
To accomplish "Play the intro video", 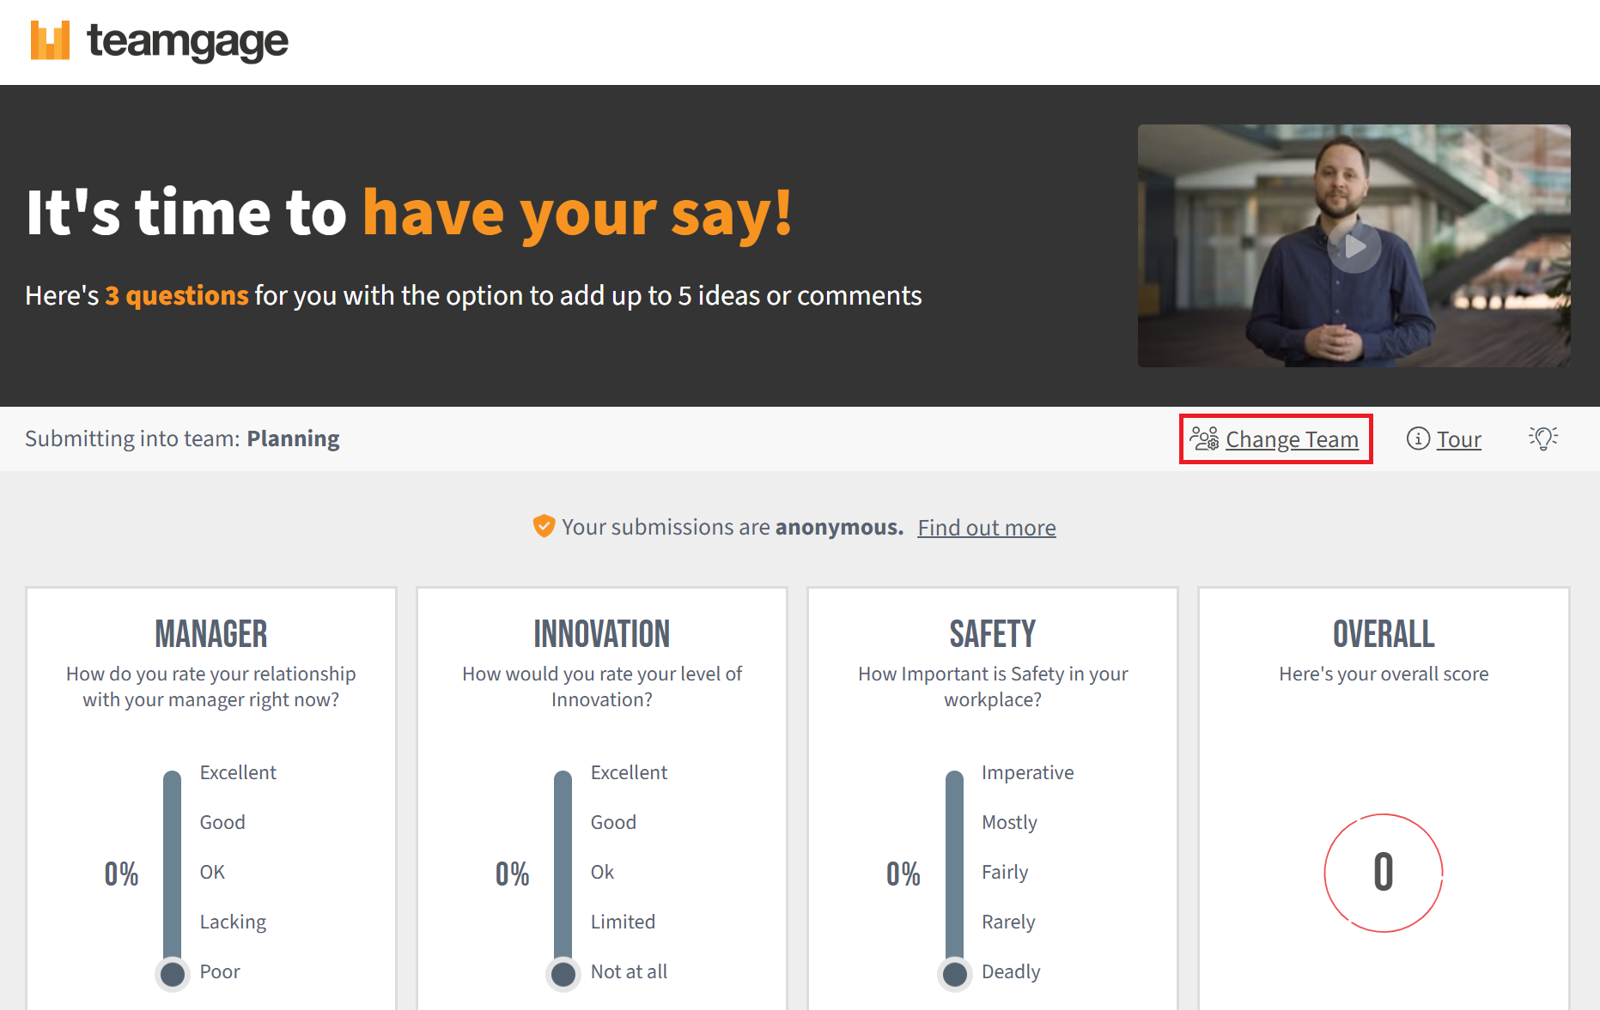I will click(x=1354, y=246).
